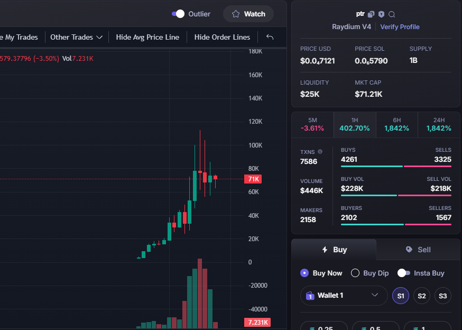Open the Other Trades dropdown
Viewport: 462px width, 330px height.
tap(76, 37)
